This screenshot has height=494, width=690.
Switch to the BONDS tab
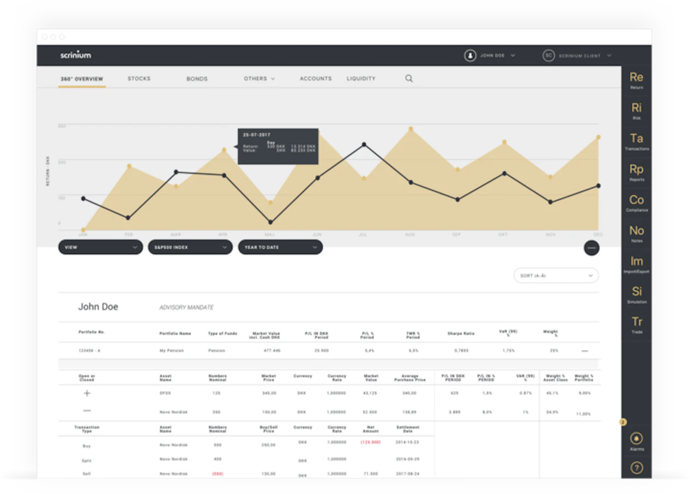pyautogui.click(x=197, y=79)
